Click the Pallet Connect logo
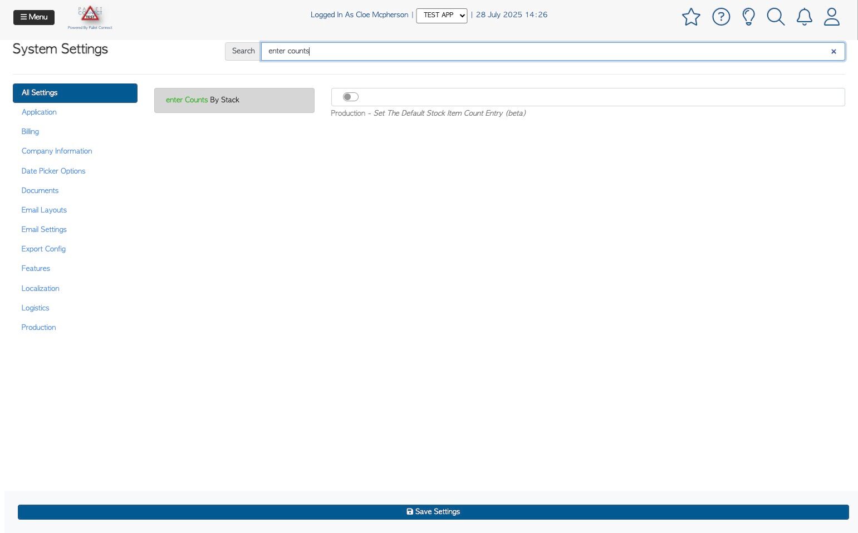Image resolution: width=858 pixels, height=533 pixels. click(x=90, y=17)
